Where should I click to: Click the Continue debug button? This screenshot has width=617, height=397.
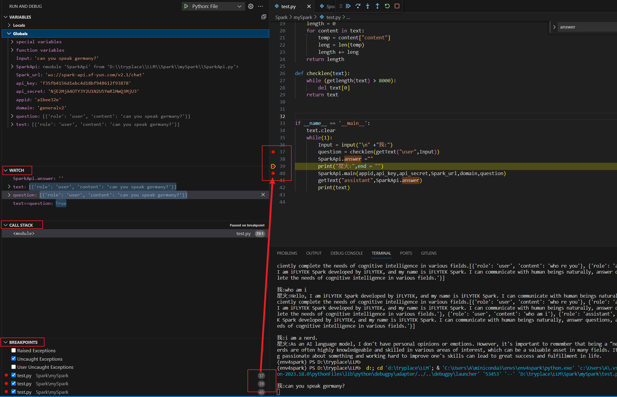pyautogui.click(x=348, y=6)
